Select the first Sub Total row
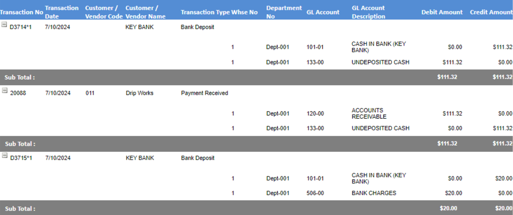513x215 pixels. click(256, 77)
